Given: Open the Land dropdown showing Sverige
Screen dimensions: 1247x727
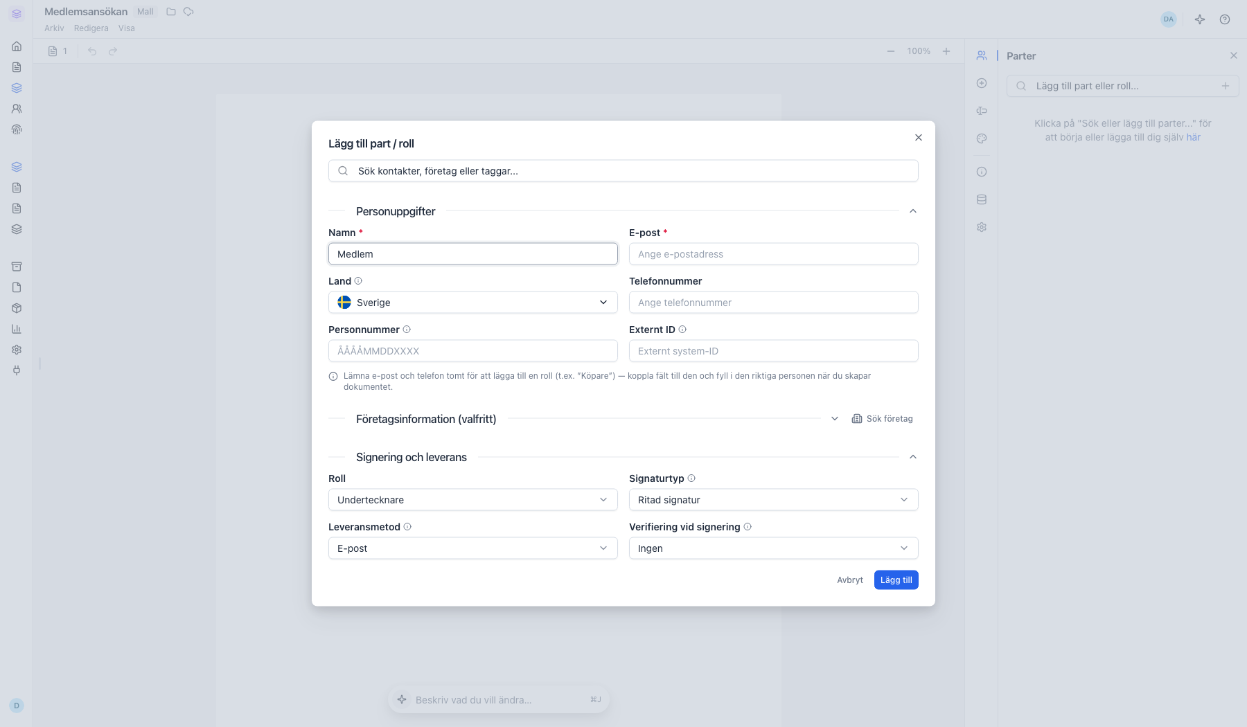Looking at the screenshot, I should pyautogui.click(x=473, y=303).
